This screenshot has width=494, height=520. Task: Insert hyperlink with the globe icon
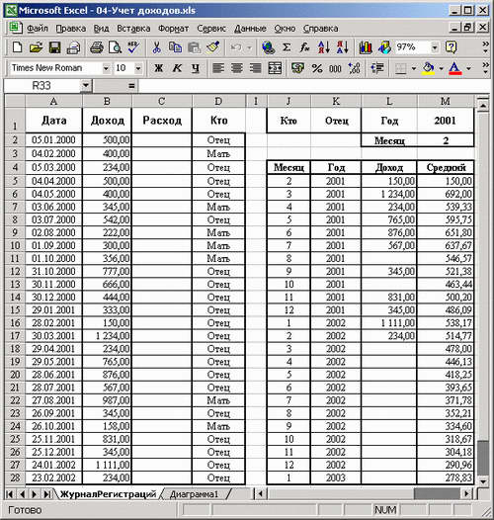(x=268, y=48)
